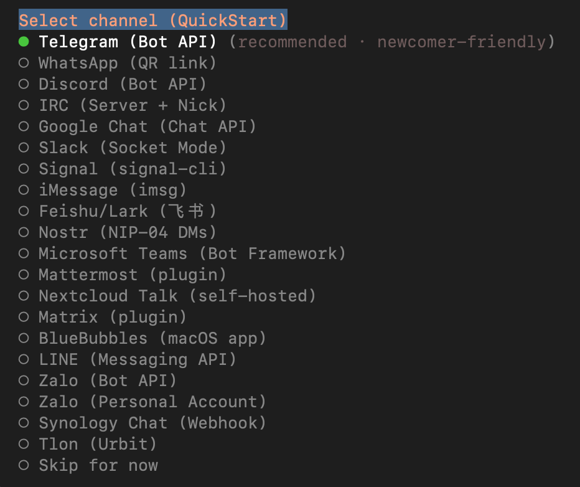Pick the Tlon (Urbit) entry

tap(97, 444)
